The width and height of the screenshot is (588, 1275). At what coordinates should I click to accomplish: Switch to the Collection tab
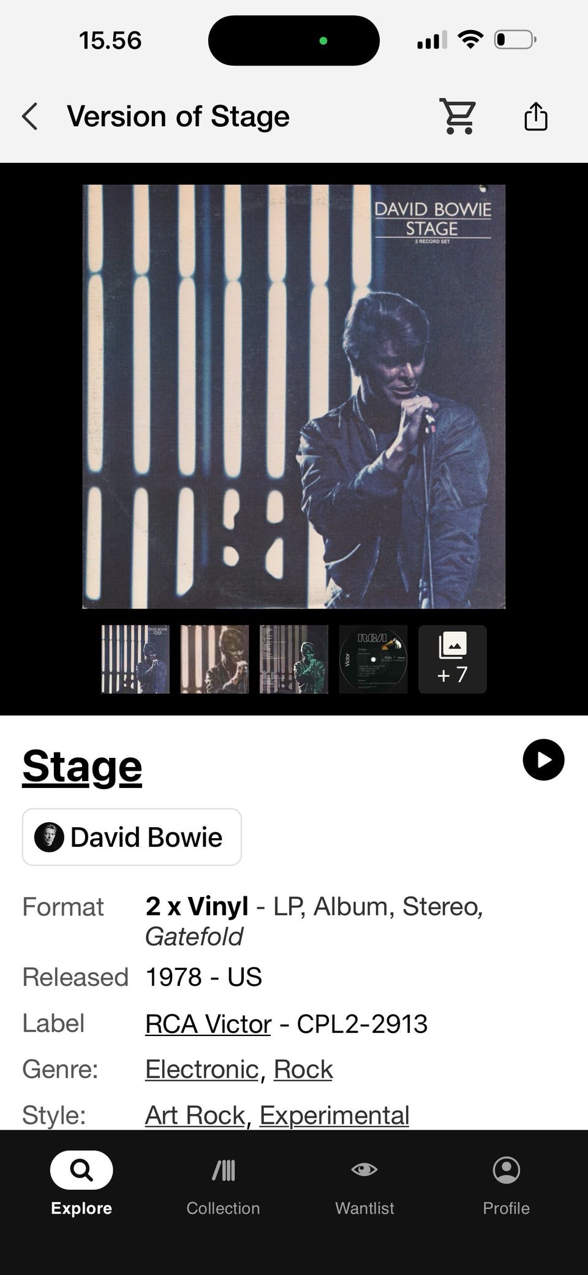223,1182
